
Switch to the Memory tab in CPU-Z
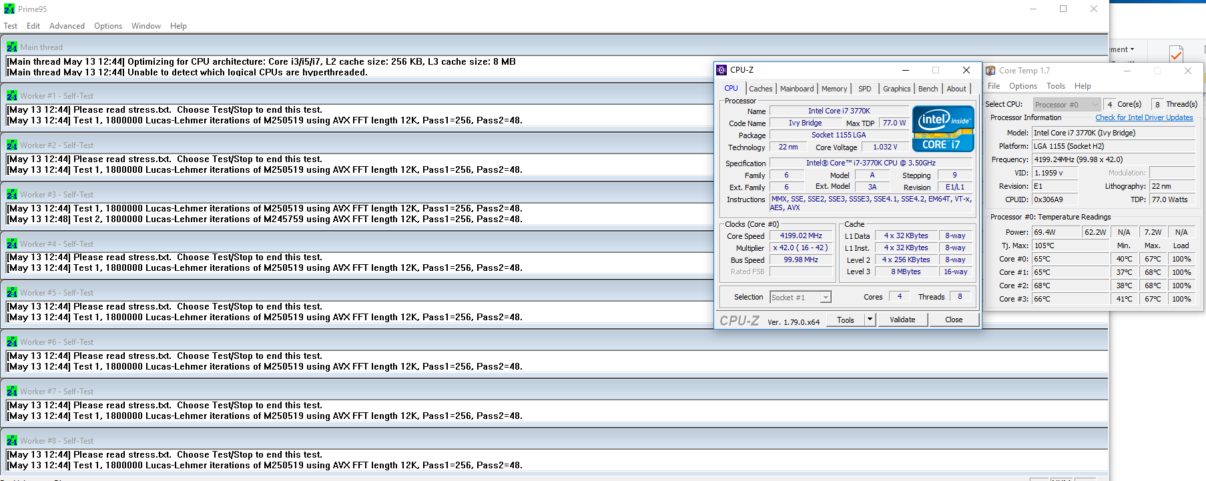(x=834, y=89)
